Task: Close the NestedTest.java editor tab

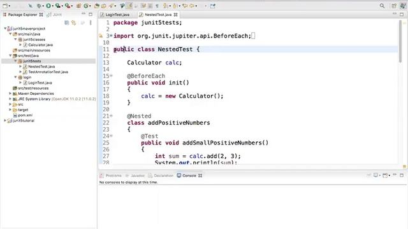Action: 176,15
